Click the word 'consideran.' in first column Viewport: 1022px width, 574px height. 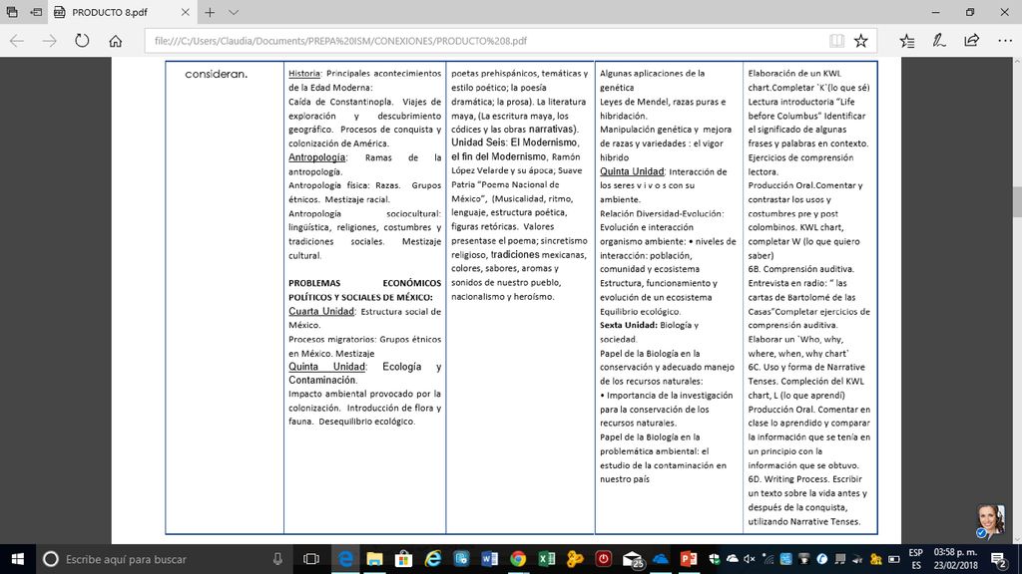pos(217,74)
